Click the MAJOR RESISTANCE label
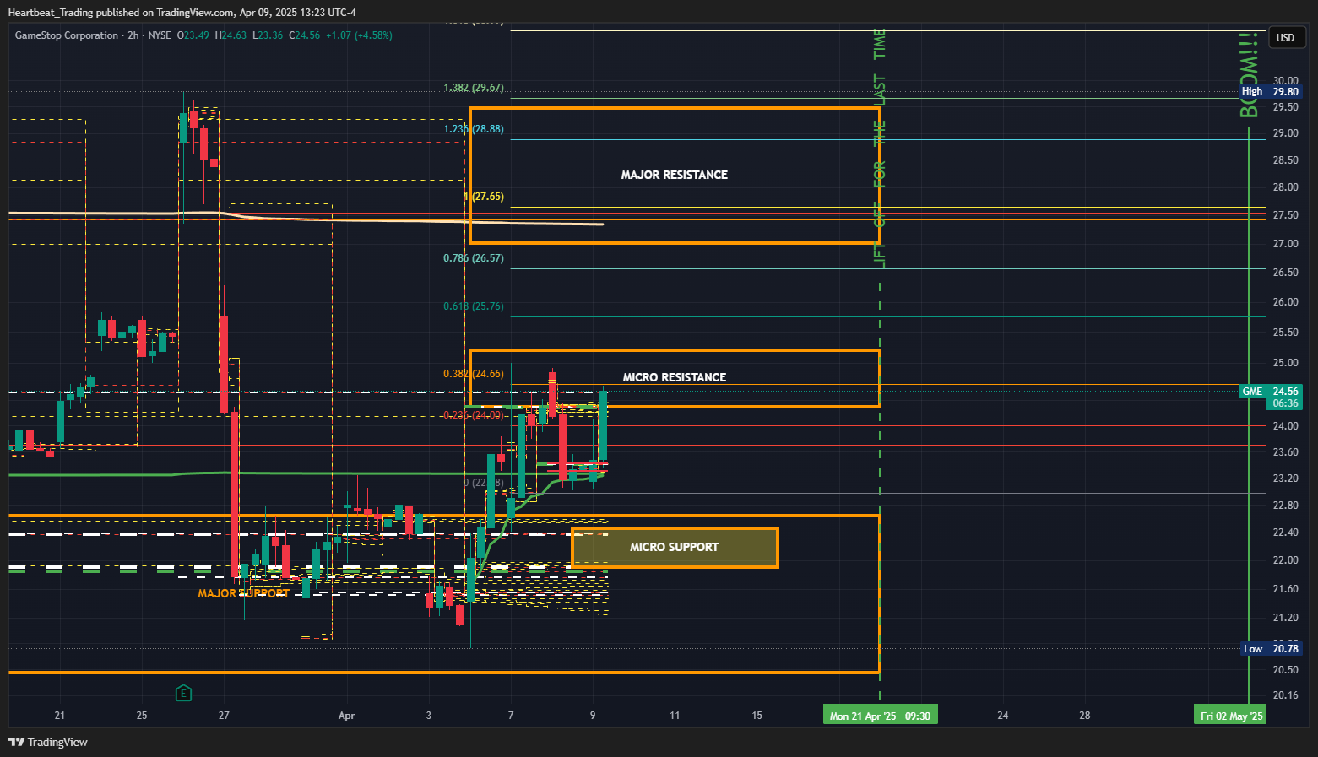Screen dimensions: 1318x757 point(674,175)
